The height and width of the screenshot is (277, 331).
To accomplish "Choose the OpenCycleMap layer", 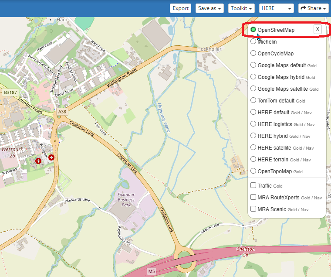I will pyautogui.click(x=253, y=53).
